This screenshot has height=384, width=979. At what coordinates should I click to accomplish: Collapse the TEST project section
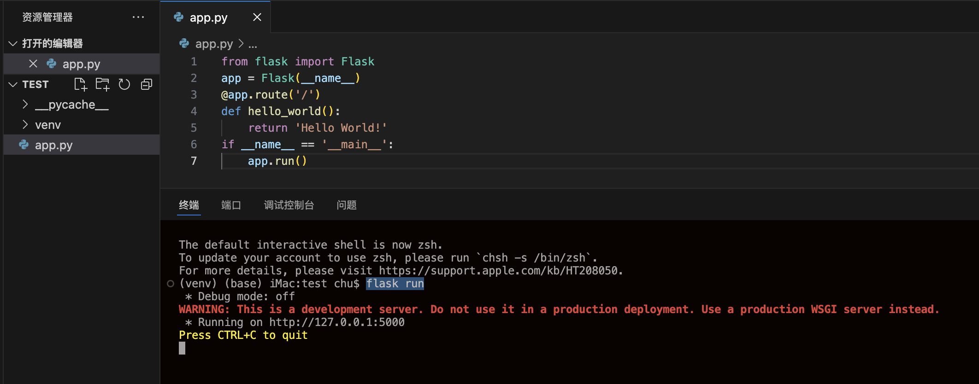13,85
